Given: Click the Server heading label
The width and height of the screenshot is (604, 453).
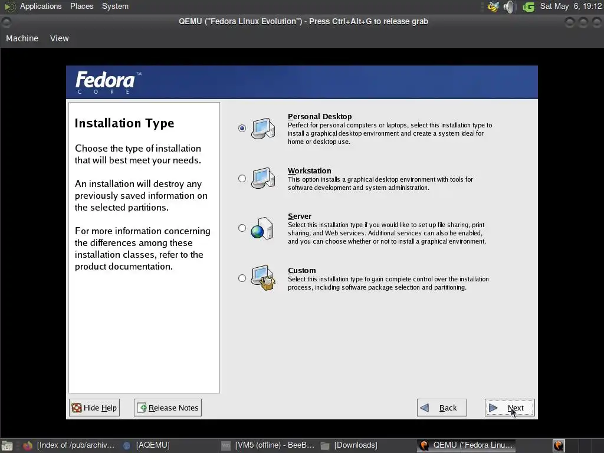Looking at the screenshot, I should tap(299, 216).
